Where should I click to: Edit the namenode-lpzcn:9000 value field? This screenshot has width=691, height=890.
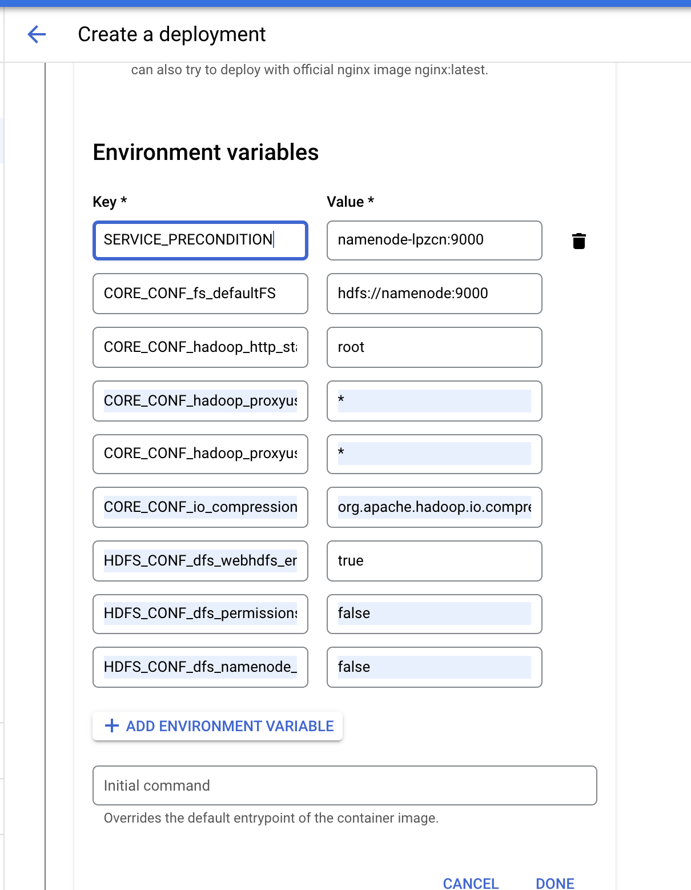(x=434, y=240)
